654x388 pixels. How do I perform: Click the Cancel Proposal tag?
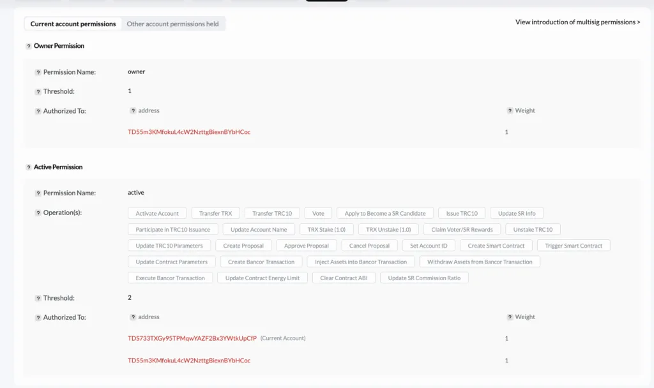click(x=369, y=246)
